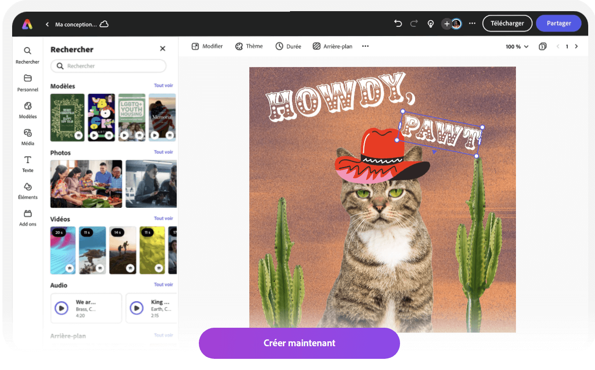This screenshot has height=370, width=595.
Task: Click the lightbulb tips icon
Action: click(430, 24)
